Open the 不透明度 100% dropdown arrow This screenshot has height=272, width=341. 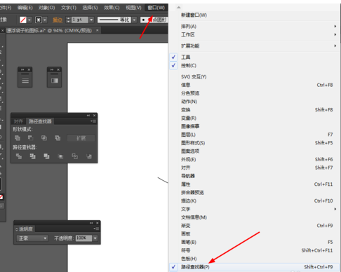pos(95,238)
